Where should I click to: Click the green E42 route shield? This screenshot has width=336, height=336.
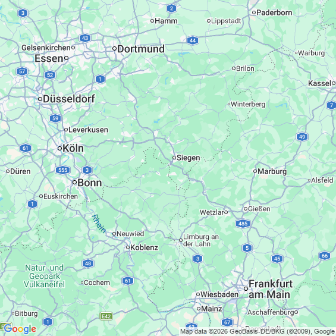pos(106,316)
